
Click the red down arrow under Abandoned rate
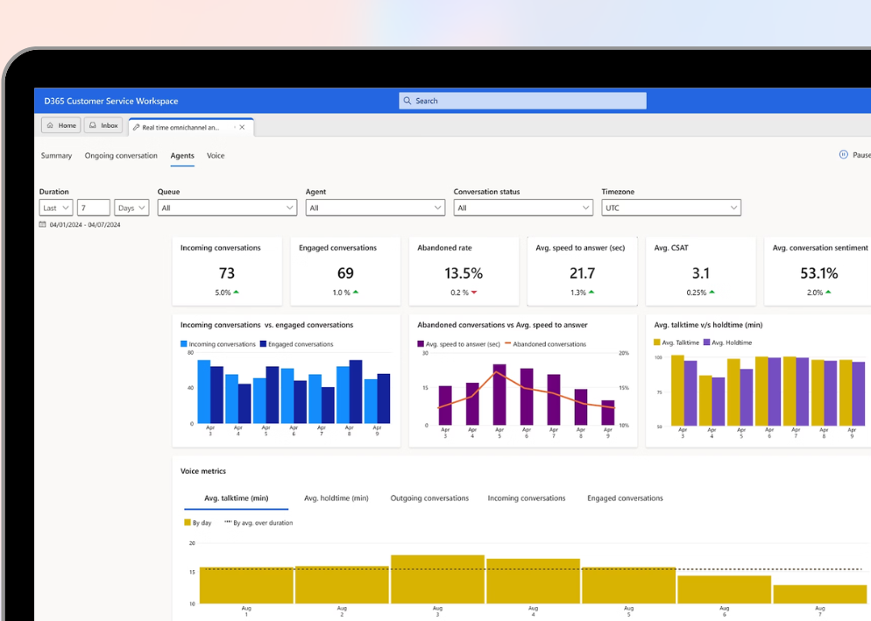point(474,293)
